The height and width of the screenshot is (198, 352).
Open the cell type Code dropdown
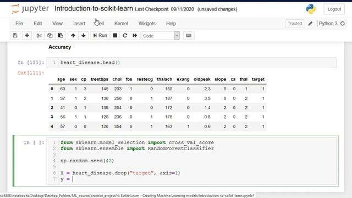[x=161, y=36]
